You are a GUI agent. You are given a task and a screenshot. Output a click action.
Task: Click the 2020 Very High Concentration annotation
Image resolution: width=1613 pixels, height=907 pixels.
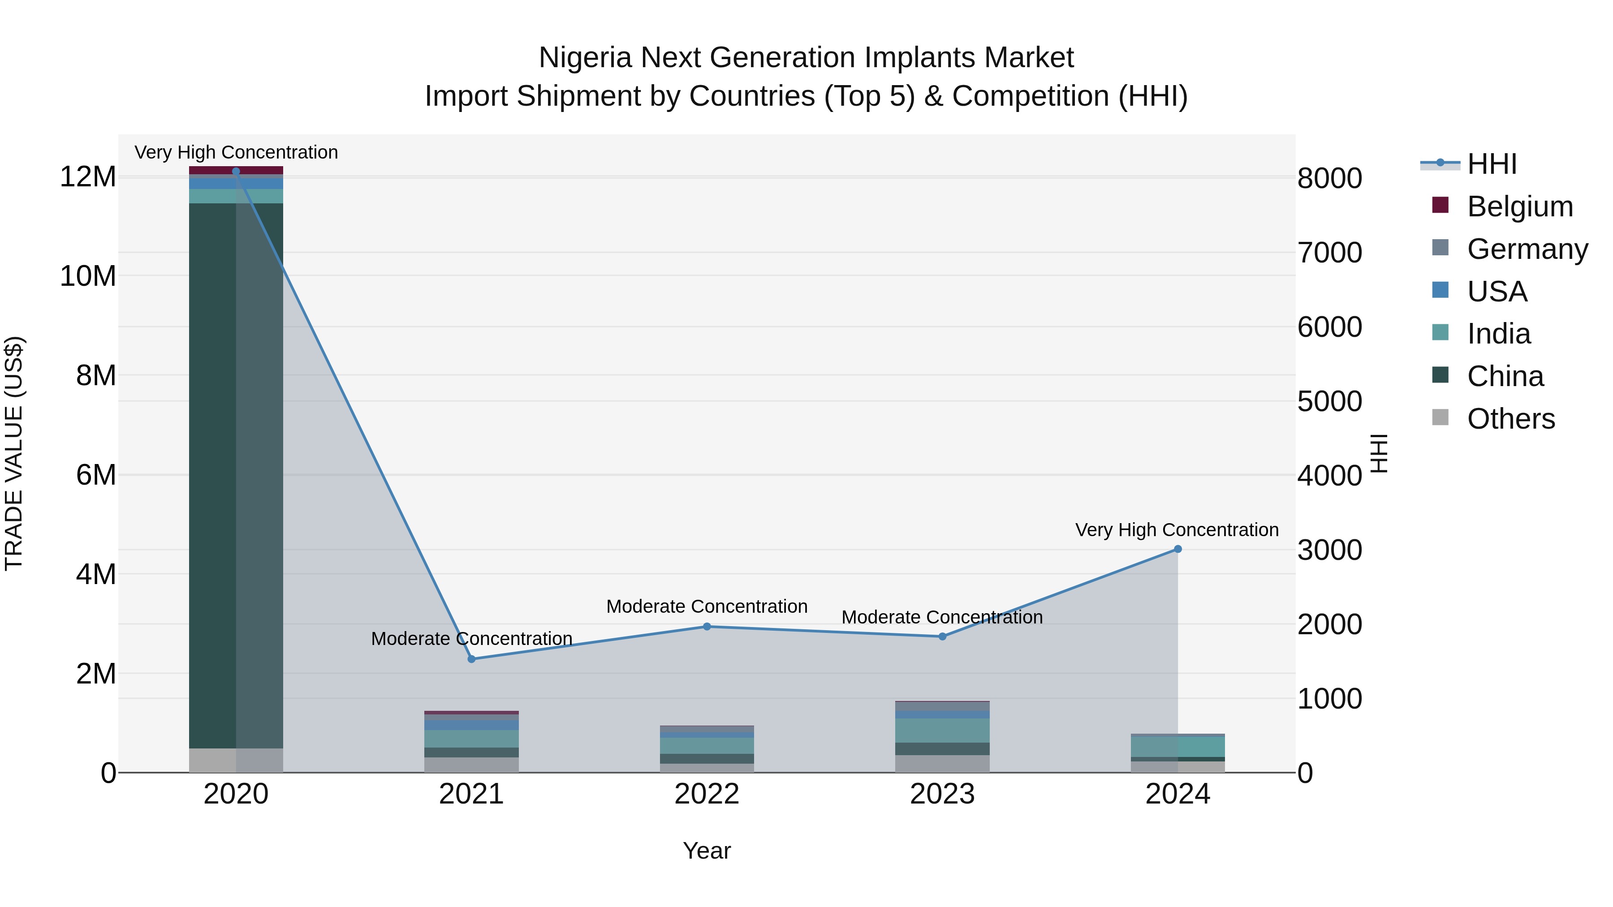(x=236, y=152)
